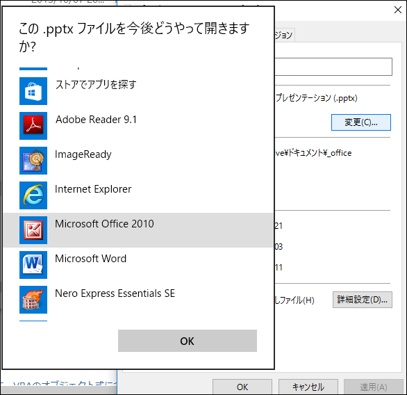Viewport: 407px width, 395px height.
Task: Click the ImageReady app icon
Action: 33,161
